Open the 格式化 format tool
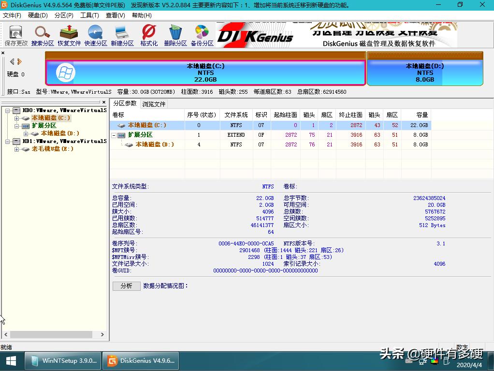The height and width of the screenshot is (371, 494). [148, 34]
